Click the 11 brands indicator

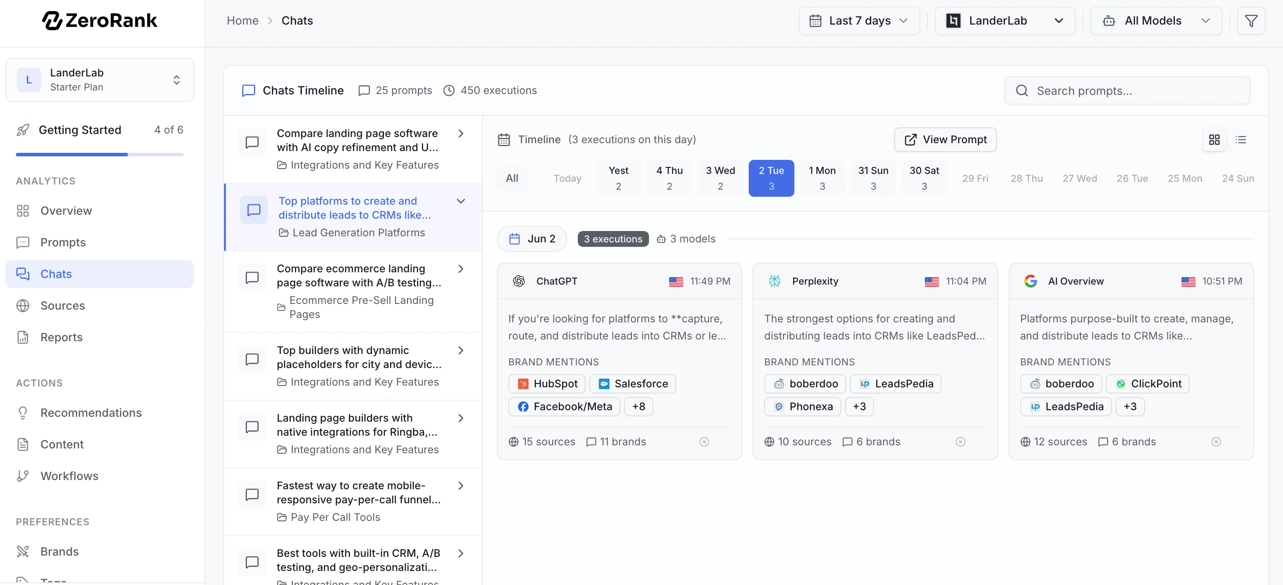point(616,442)
